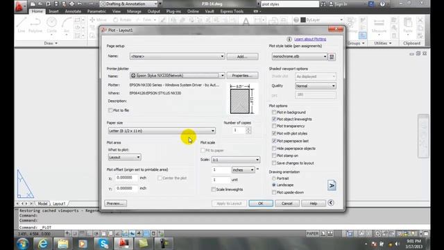Switch to the Parametric ribbon tab

coord(96,11)
